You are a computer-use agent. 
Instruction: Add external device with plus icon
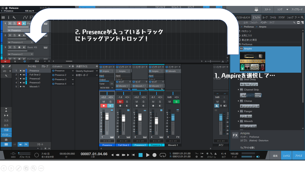point(97,66)
